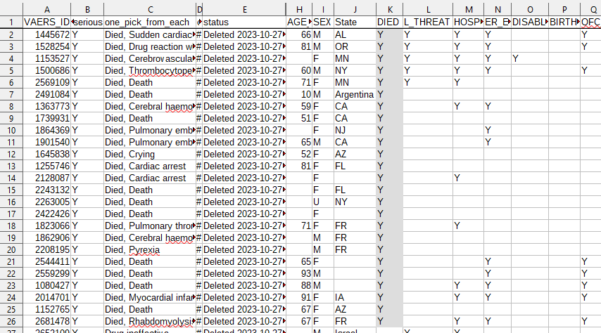
Task: Select column A header
Action: click(x=46, y=10)
